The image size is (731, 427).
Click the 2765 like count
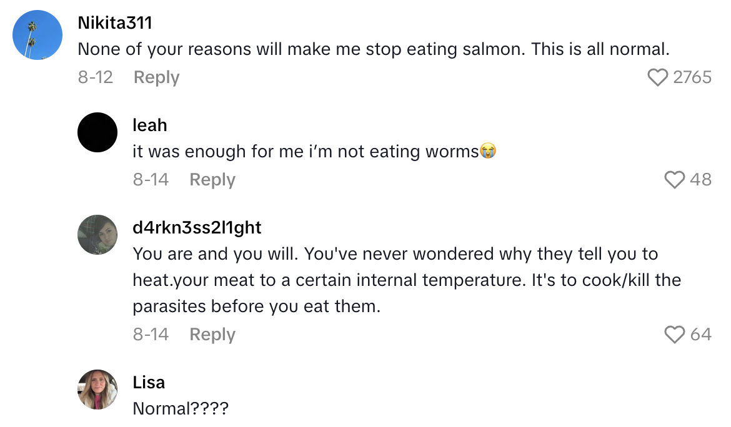694,77
